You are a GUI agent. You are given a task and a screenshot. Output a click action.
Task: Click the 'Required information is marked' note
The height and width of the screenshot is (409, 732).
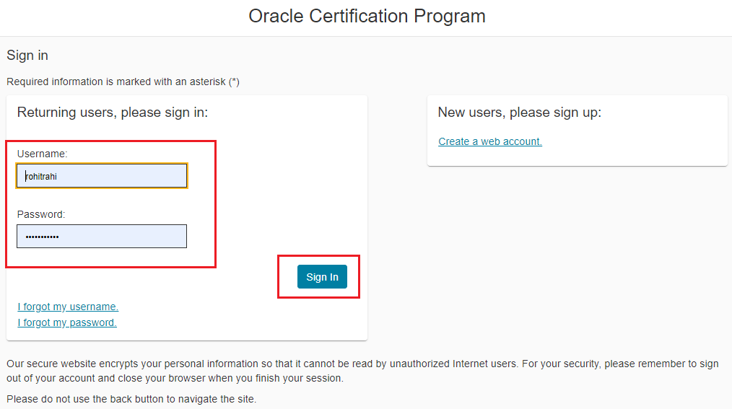[123, 82]
